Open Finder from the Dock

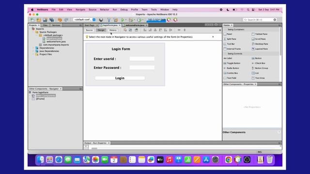pyautogui.click(x=40, y=159)
